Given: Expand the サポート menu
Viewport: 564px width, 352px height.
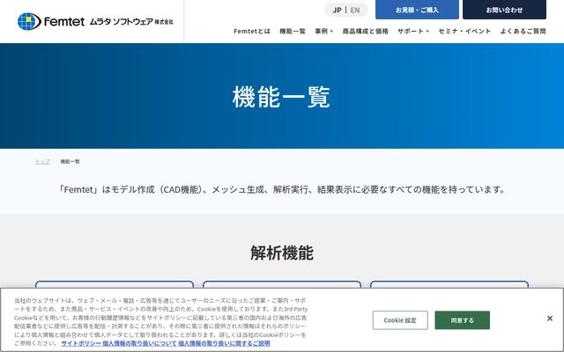Looking at the screenshot, I should pos(413,32).
